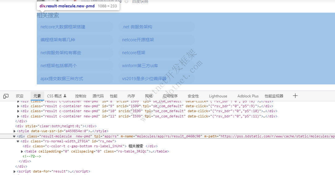The width and height of the screenshot is (335, 175).
Task: Click related search netcore框架
Action: click(134, 53)
